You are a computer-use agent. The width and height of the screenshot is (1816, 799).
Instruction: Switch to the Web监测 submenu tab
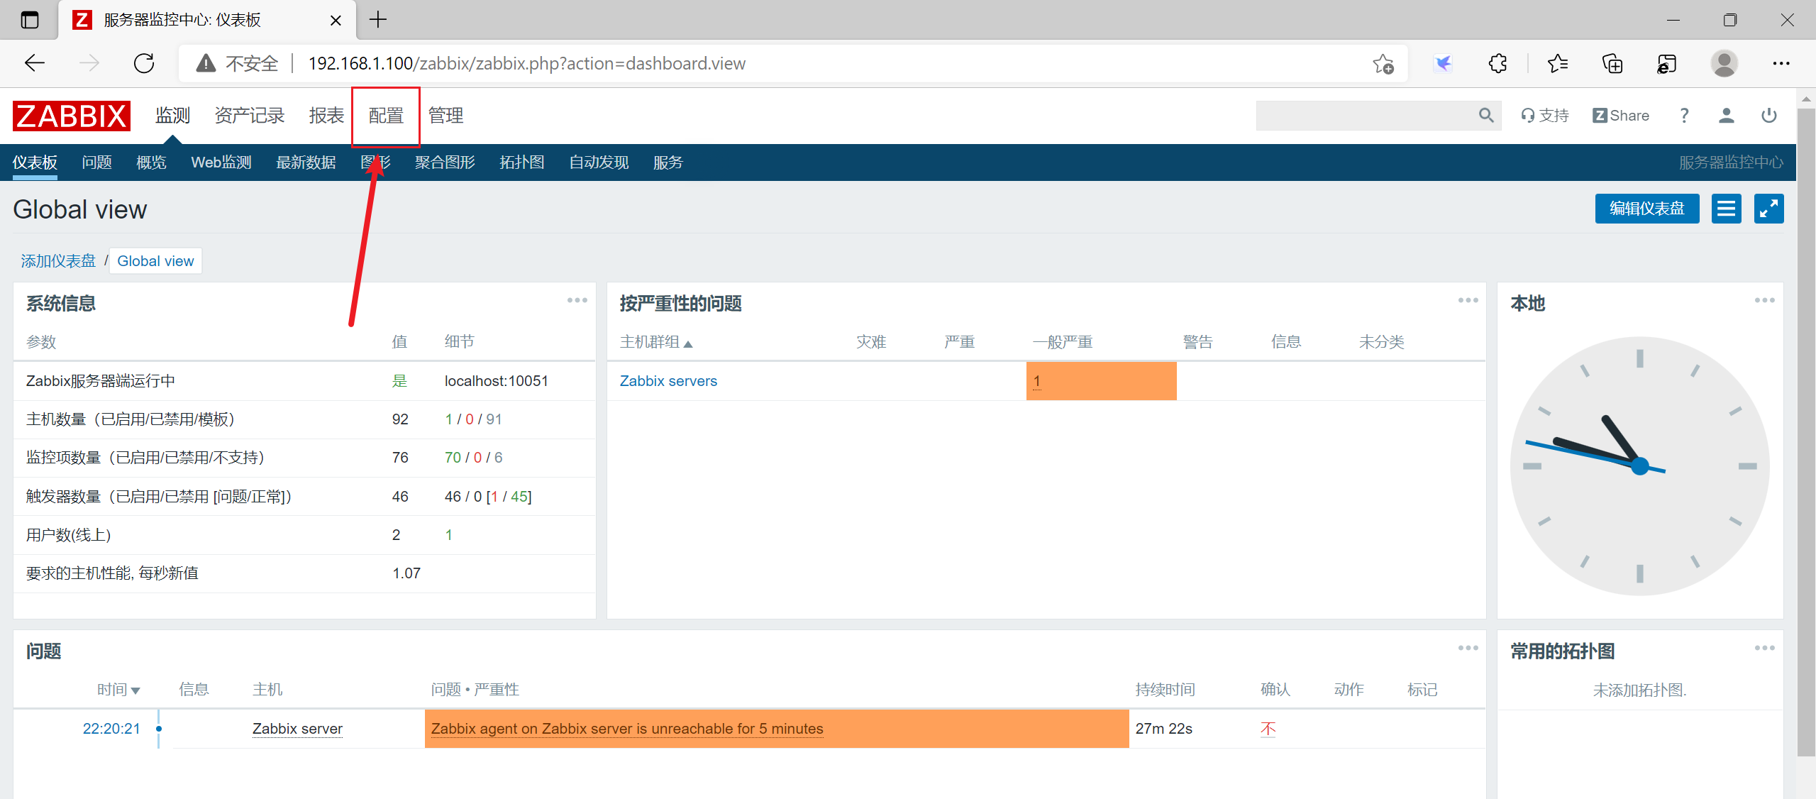[x=221, y=162]
